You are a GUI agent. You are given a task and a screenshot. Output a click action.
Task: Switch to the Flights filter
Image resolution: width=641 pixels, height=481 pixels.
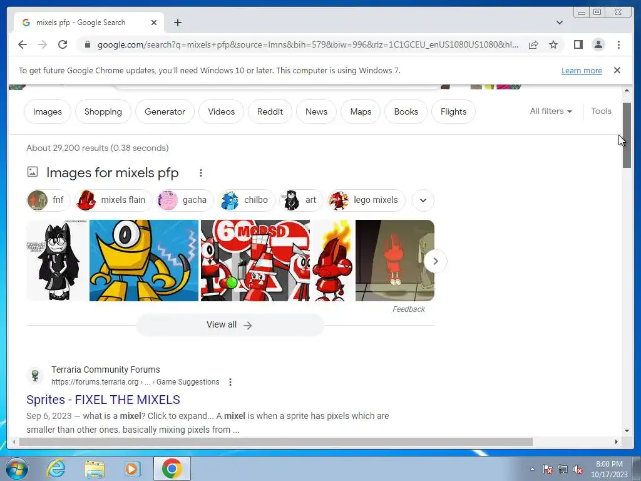tap(453, 111)
